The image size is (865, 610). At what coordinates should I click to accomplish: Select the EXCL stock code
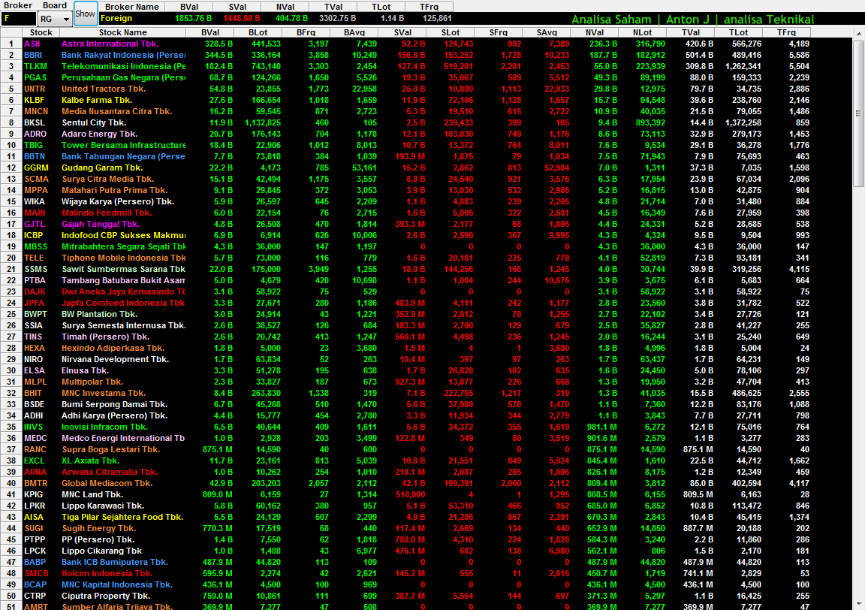point(35,461)
